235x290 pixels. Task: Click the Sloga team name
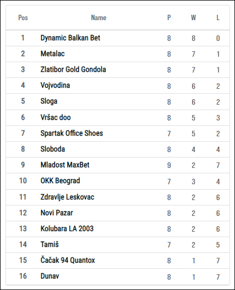pos(49,101)
